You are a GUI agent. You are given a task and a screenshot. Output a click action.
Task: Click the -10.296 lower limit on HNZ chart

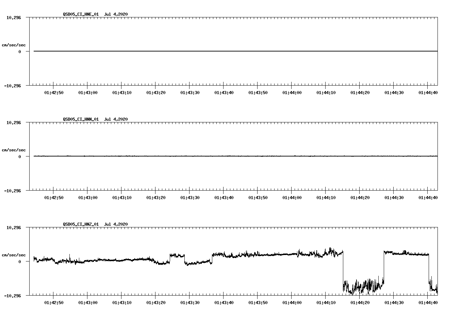[x=13, y=296]
